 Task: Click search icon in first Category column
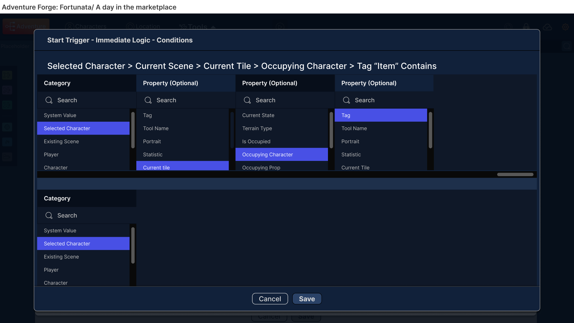[49, 100]
